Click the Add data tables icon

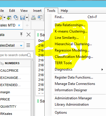(x=9, y=18)
